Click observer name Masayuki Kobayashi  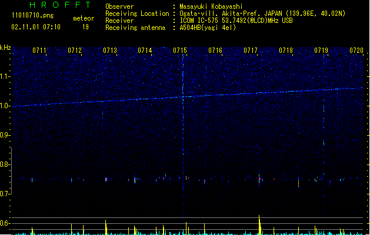211,6
